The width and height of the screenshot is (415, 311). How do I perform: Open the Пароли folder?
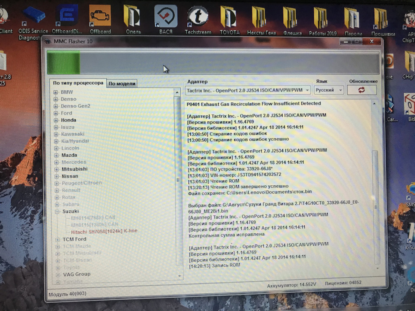click(x=353, y=21)
